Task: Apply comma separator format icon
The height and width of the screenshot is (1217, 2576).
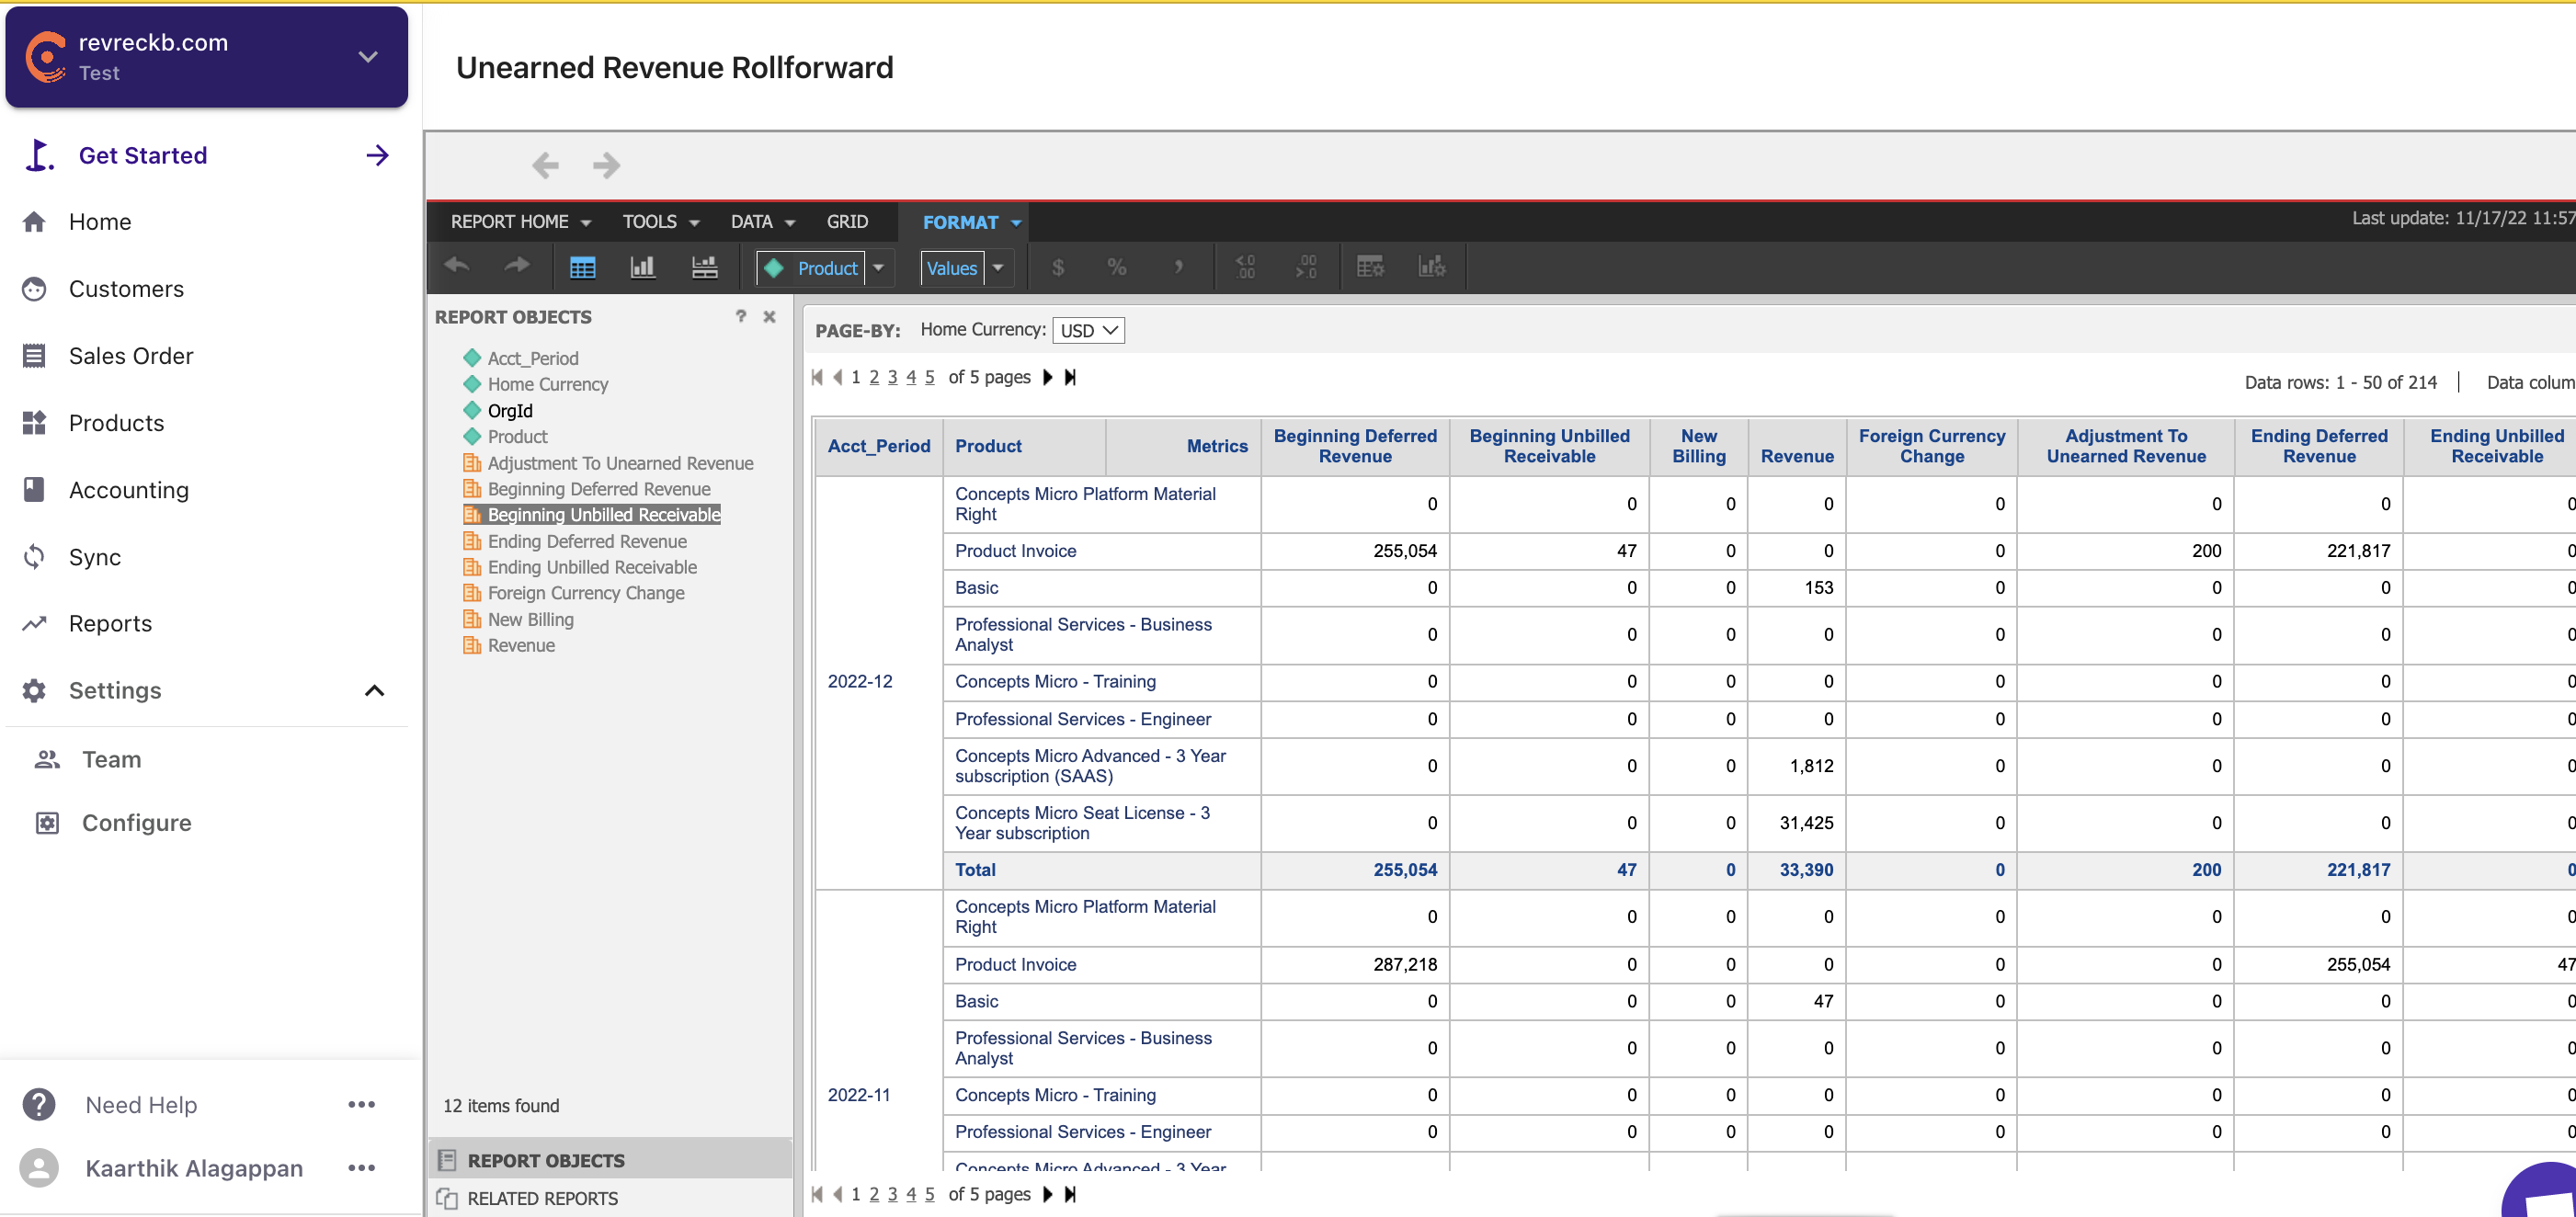Action: [x=1178, y=267]
